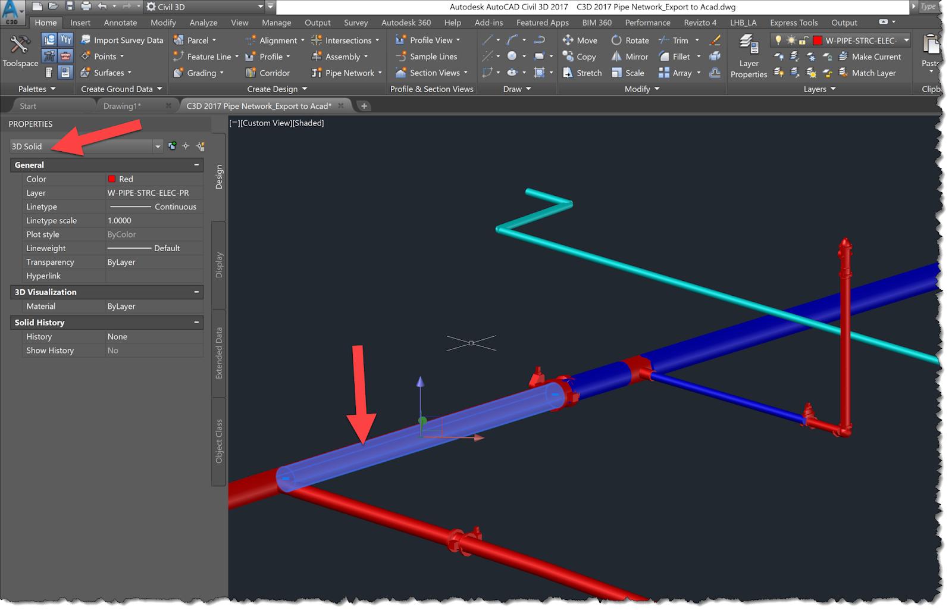Select the Fillet tool

point(675,57)
